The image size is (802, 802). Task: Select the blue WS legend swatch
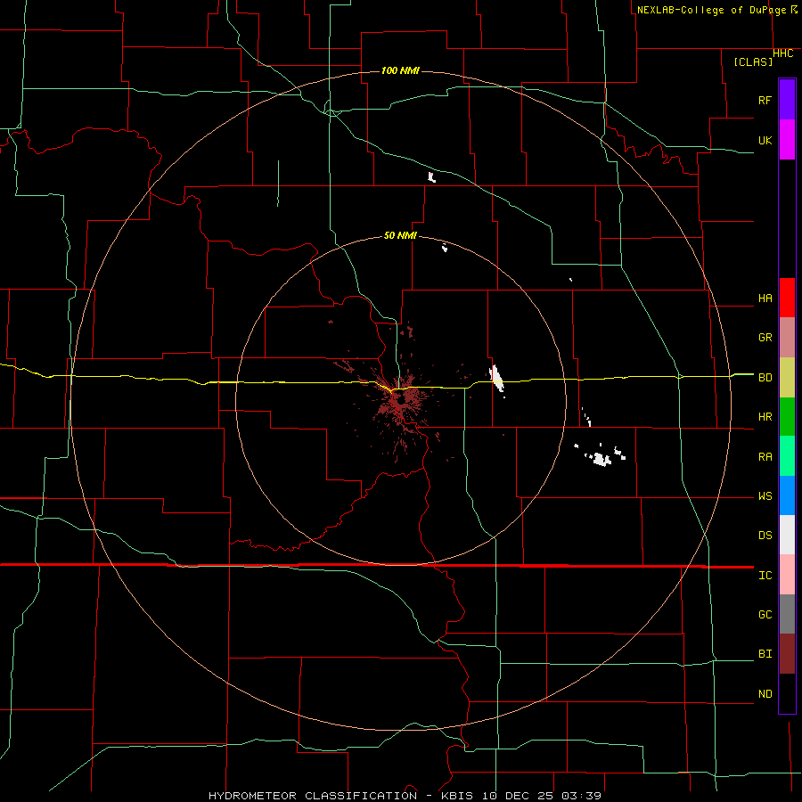pyautogui.click(x=787, y=495)
